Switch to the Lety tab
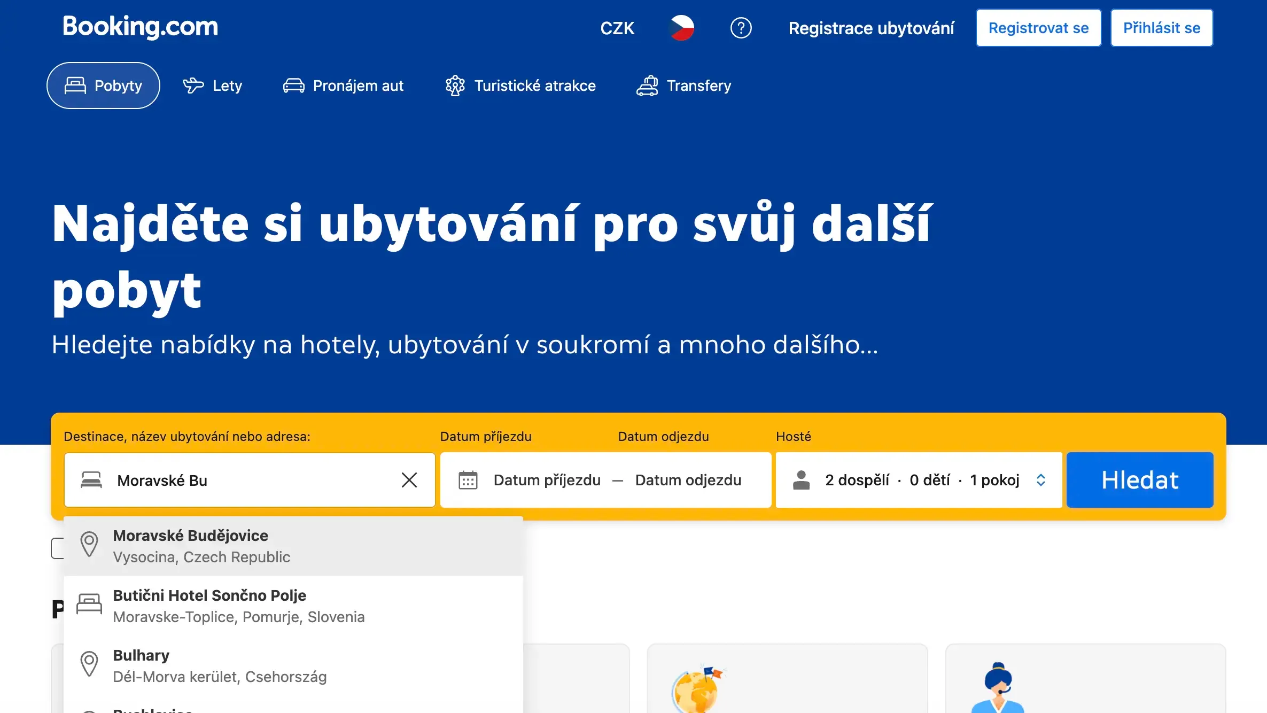 point(212,86)
